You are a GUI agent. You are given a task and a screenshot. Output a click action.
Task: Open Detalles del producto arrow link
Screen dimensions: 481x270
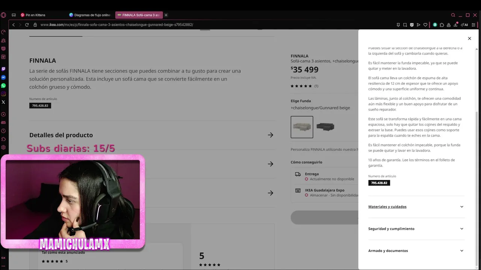click(x=271, y=135)
